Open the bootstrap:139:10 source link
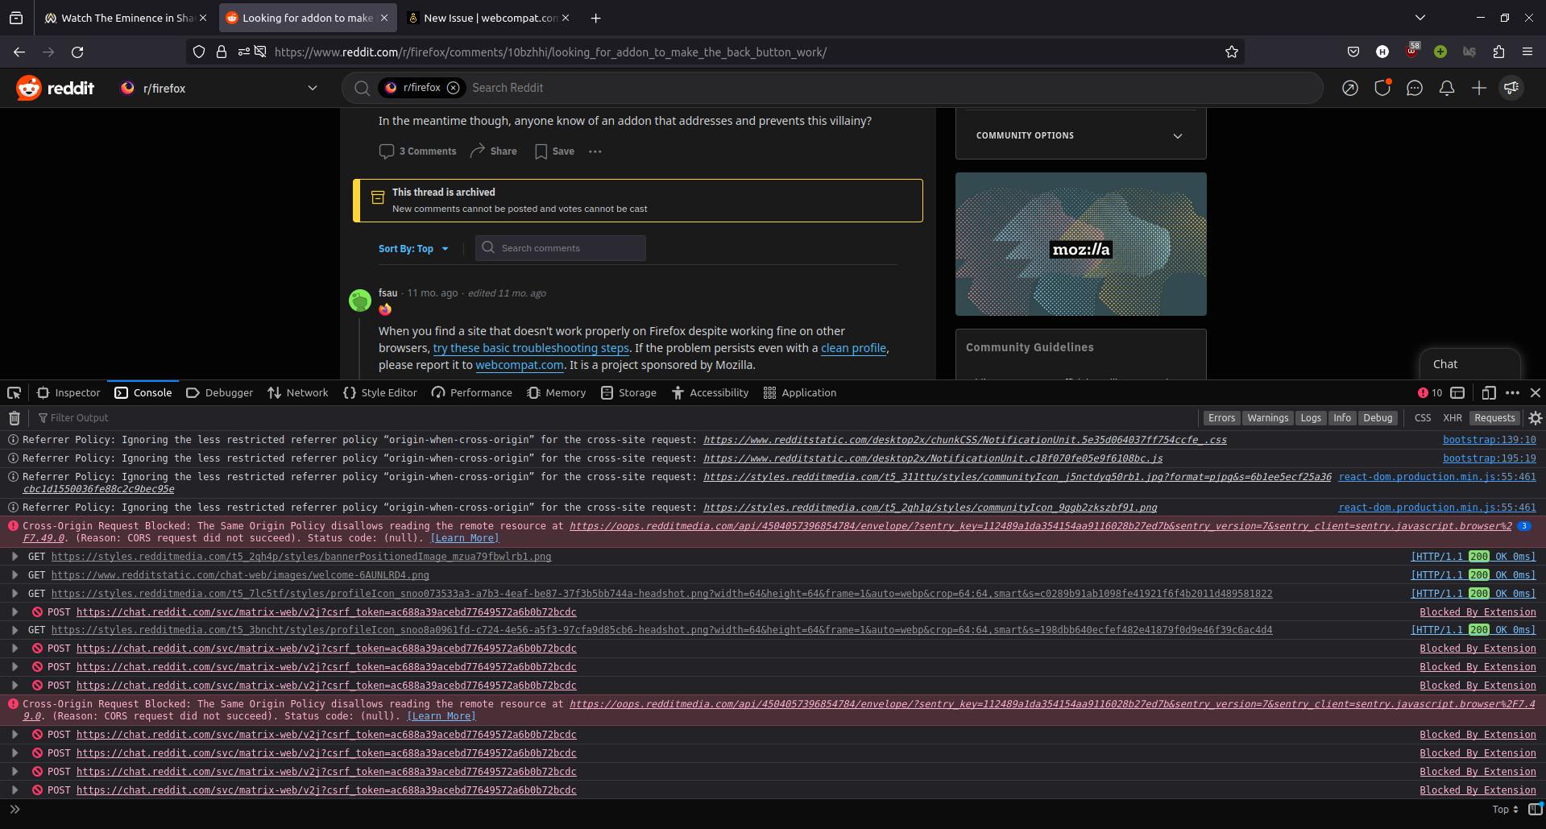The width and height of the screenshot is (1546, 829). pos(1489,440)
